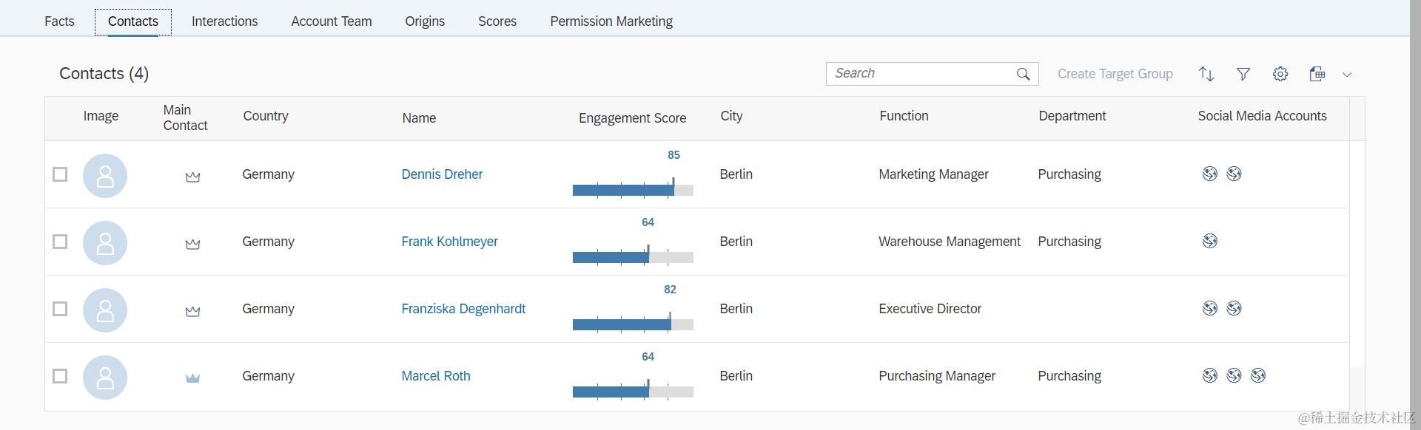Switch to the Interactions tab

coord(224,21)
